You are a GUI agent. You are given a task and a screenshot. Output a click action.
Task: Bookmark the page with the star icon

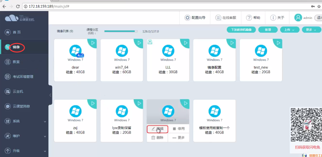pyautogui.click(x=319, y=6)
